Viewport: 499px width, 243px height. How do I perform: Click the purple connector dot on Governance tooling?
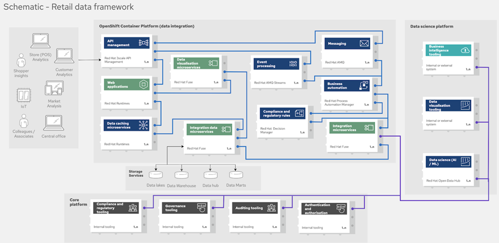[x=213, y=208]
